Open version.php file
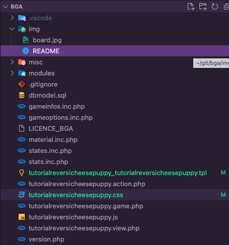 click(x=46, y=239)
